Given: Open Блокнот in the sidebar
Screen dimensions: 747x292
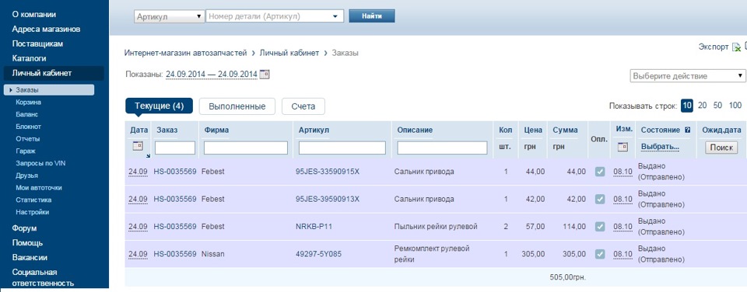Looking at the screenshot, I should [x=28, y=127].
